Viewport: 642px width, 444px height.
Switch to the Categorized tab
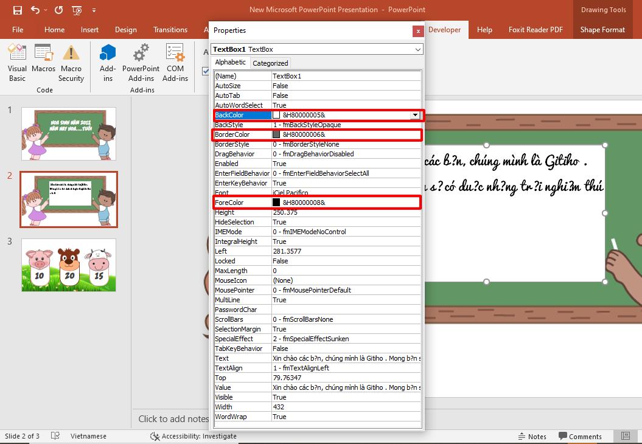tap(270, 62)
